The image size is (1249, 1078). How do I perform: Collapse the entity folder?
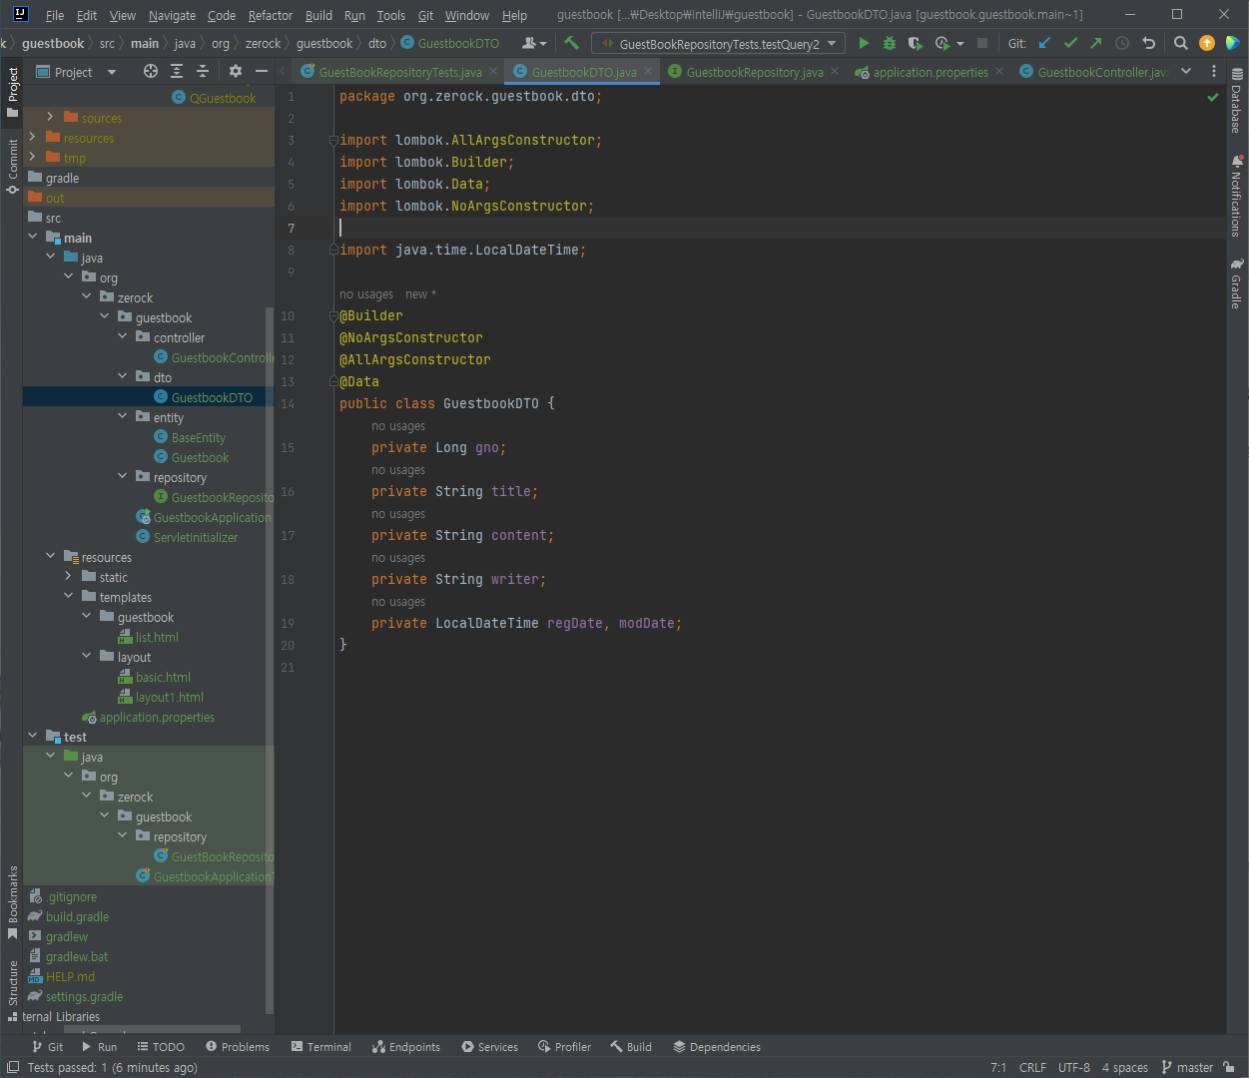click(x=123, y=416)
